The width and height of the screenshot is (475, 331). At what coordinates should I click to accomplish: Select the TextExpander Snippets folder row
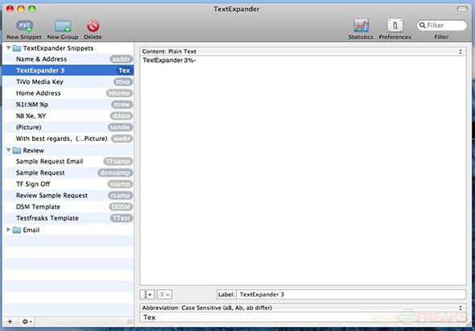point(68,48)
